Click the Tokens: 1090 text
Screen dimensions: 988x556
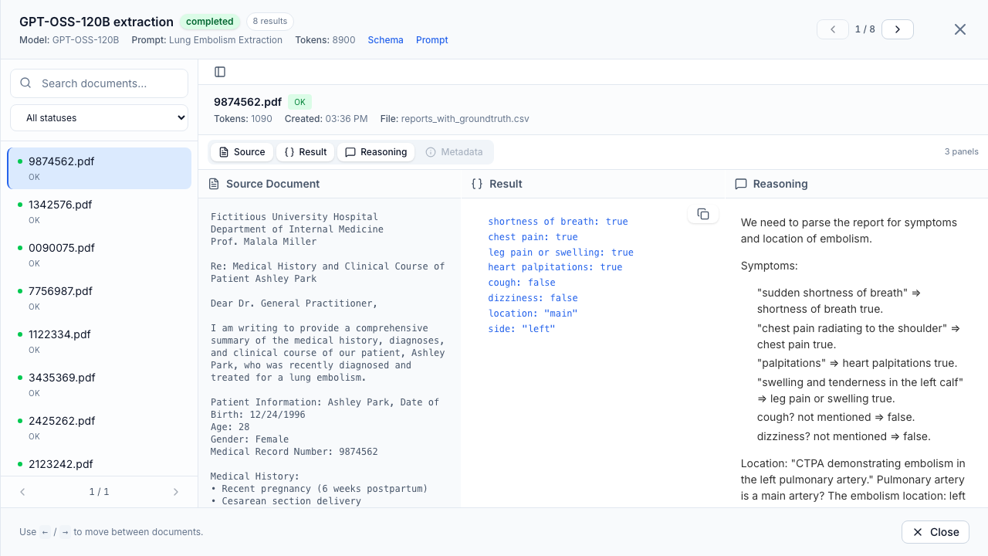pyautogui.click(x=243, y=119)
